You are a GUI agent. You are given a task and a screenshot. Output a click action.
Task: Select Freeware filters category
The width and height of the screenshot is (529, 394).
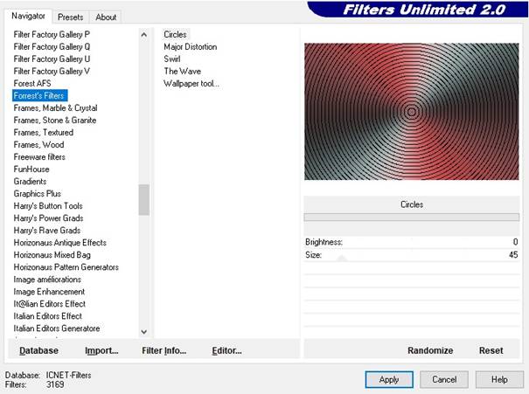point(39,156)
